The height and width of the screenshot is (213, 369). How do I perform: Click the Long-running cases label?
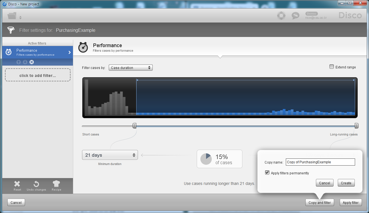[x=344, y=134]
